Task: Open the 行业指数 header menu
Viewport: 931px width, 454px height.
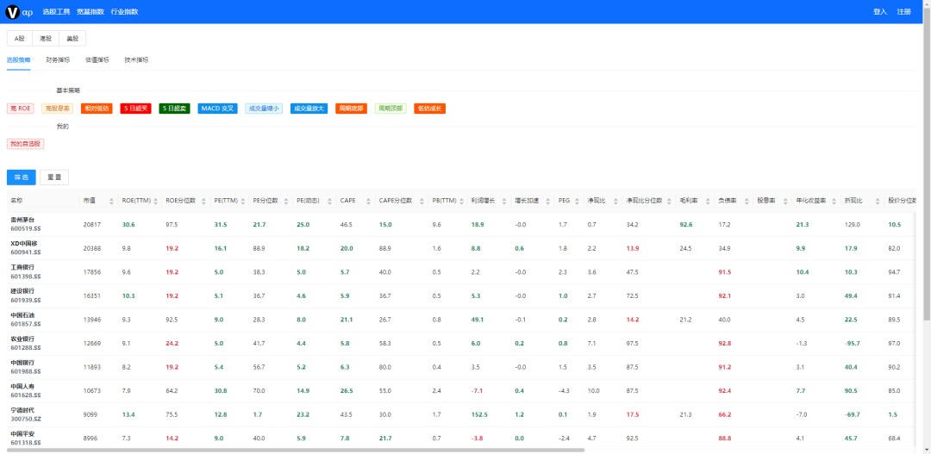Action: (x=125, y=12)
